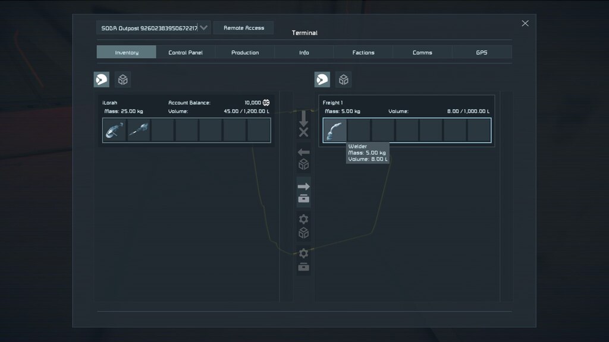Select the second tool in iLorah's inventory
609x342 pixels.
point(138,130)
